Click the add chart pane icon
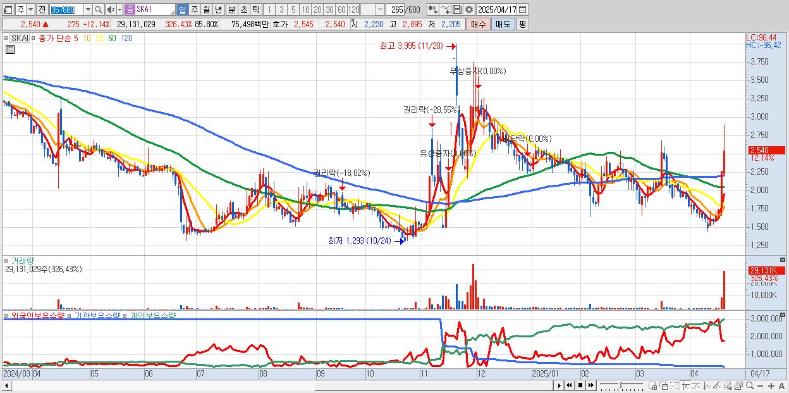Screen dimensions: 789x393 pos(653,385)
